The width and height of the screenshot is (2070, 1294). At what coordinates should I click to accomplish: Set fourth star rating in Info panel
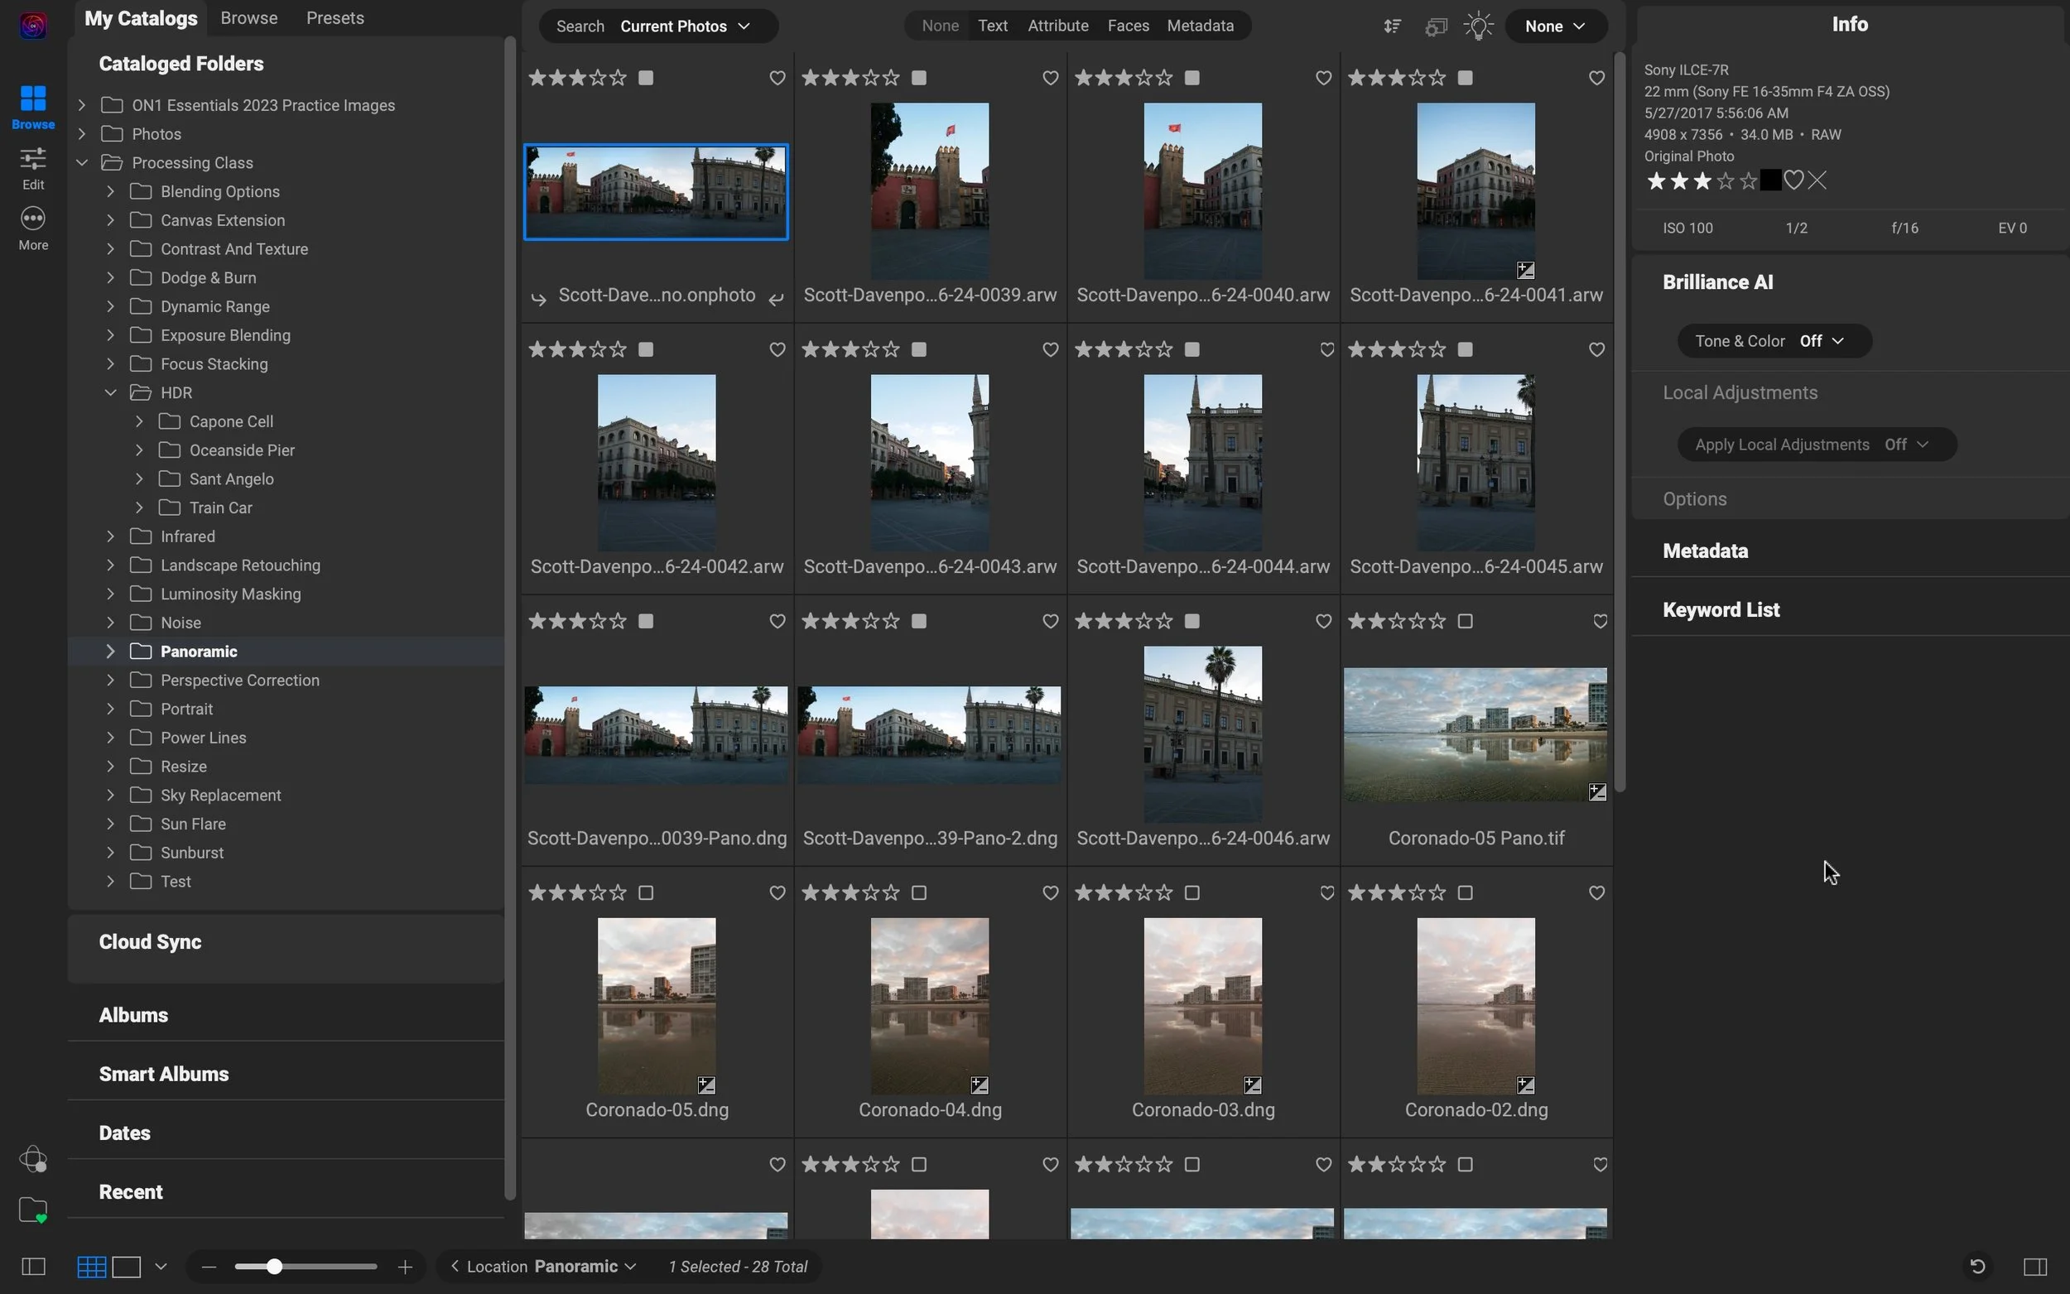[x=1726, y=180]
